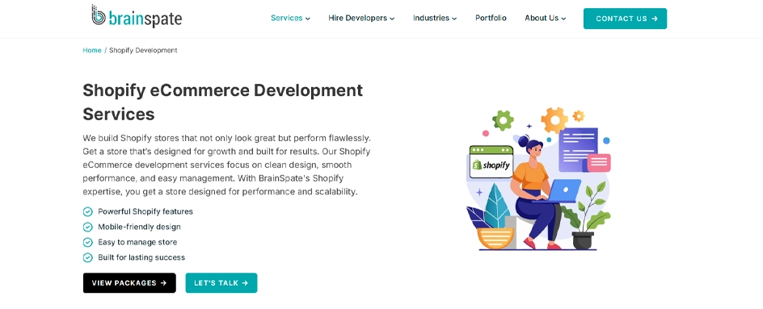
Task: Click the CONTACT US button
Action: 625,19
